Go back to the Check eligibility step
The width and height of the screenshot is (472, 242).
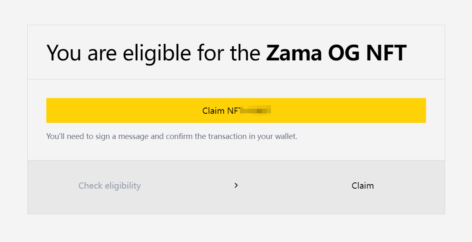pos(110,186)
